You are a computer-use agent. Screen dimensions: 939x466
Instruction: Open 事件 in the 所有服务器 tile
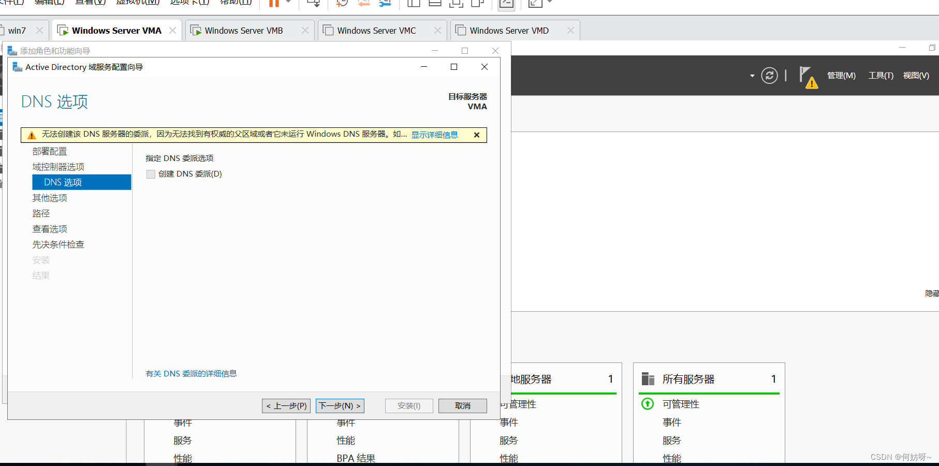[x=672, y=423]
